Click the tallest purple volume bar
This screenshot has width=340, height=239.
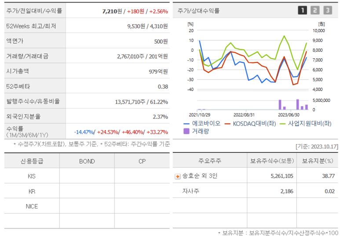298,105
